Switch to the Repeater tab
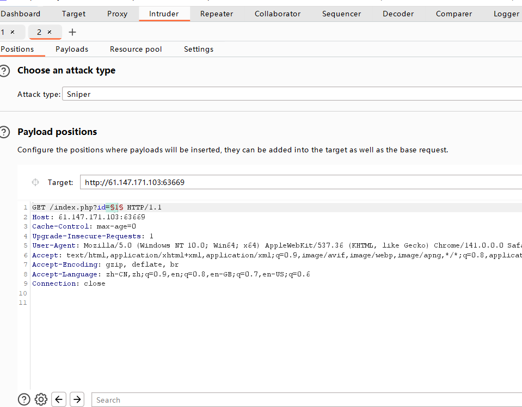Image resolution: width=522 pixels, height=407 pixels. point(216,14)
